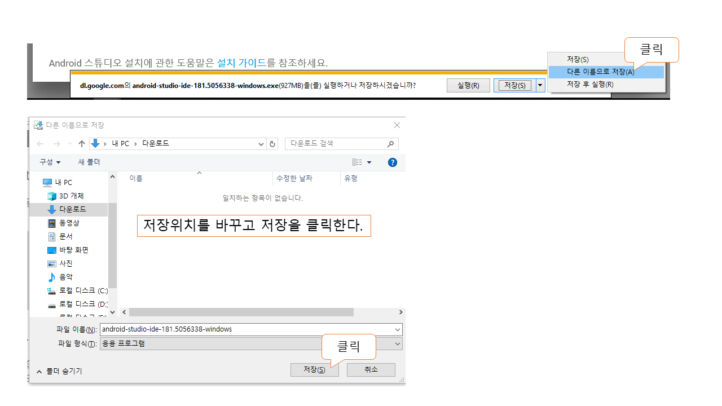Expand the address path dropdown arrow
Image resolution: width=722 pixels, height=406 pixels.
coord(261,144)
